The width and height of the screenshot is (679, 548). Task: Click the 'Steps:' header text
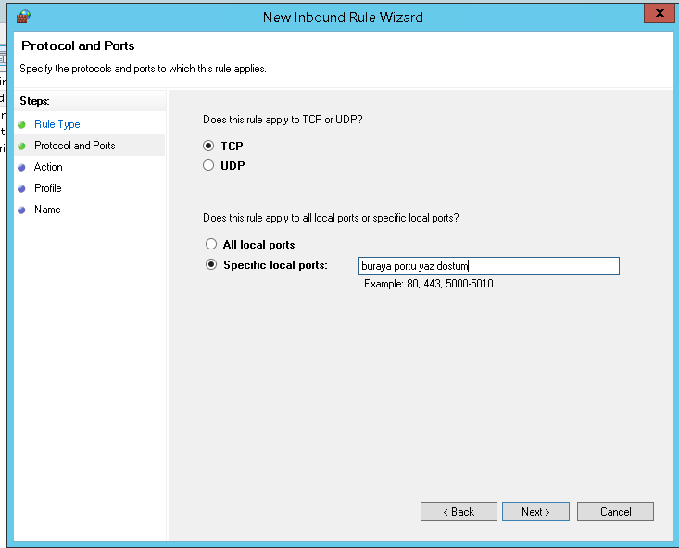pyautogui.click(x=34, y=101)
